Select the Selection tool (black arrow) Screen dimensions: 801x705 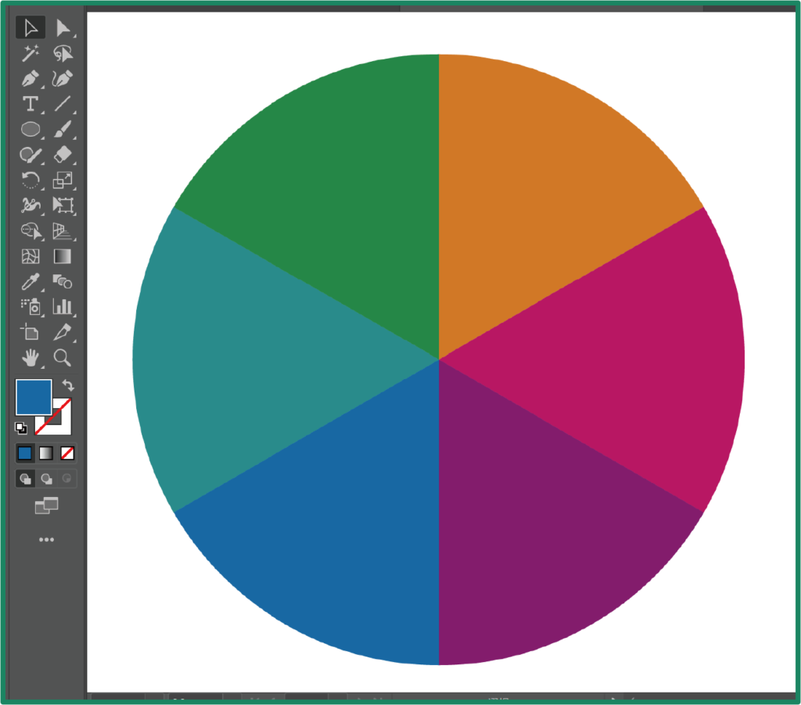(x=31, y=29)
